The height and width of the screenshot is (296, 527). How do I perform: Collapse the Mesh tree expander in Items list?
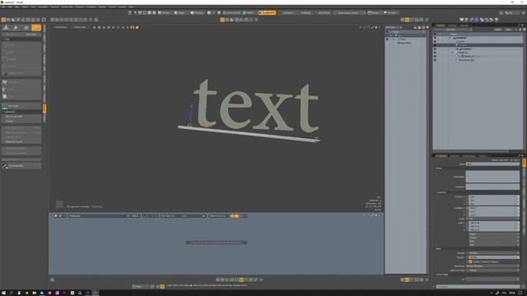(452, 53)
